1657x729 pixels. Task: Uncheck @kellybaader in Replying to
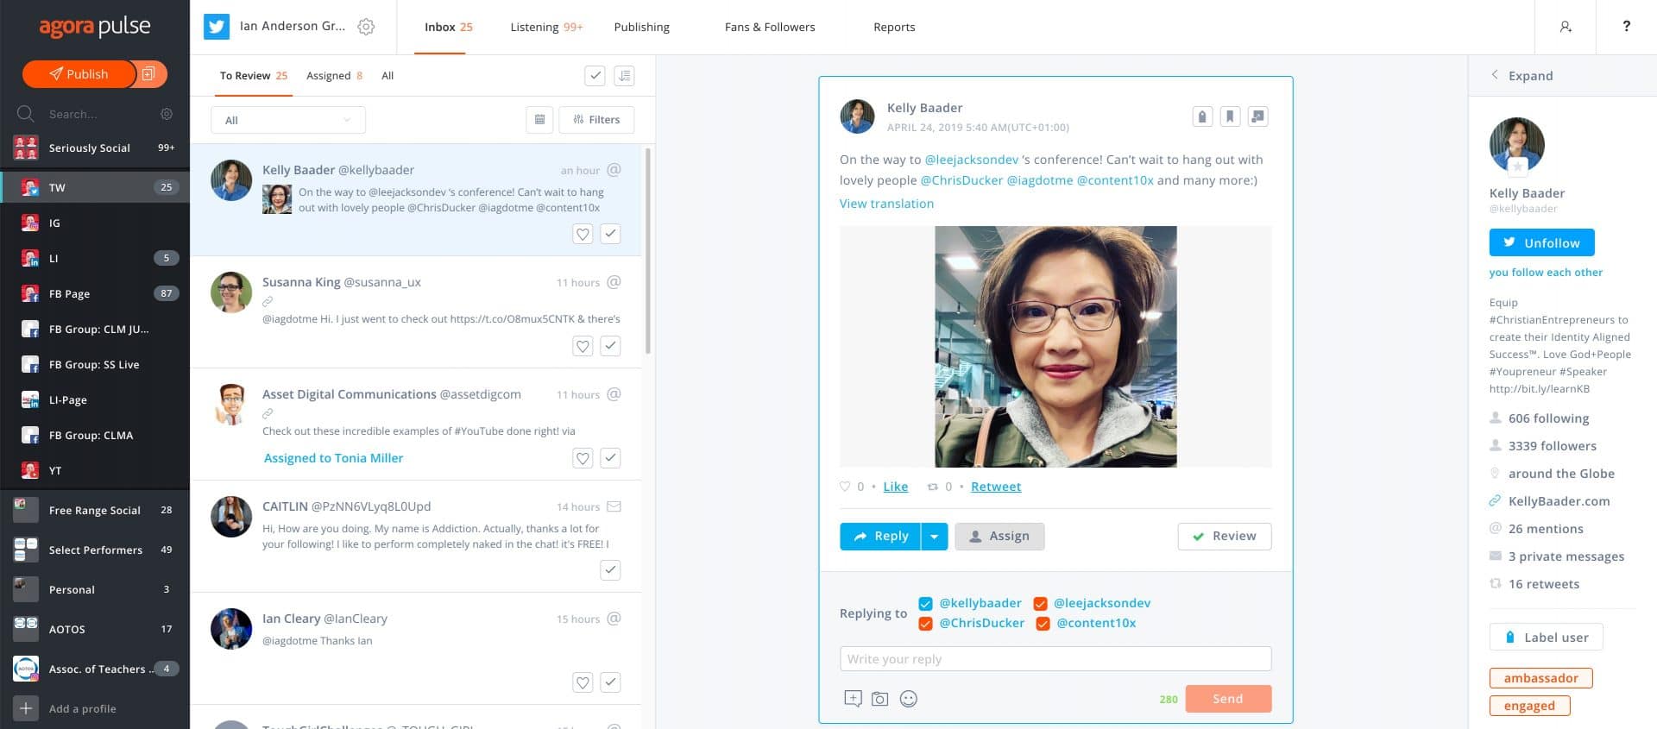click(x=925, y=604)
